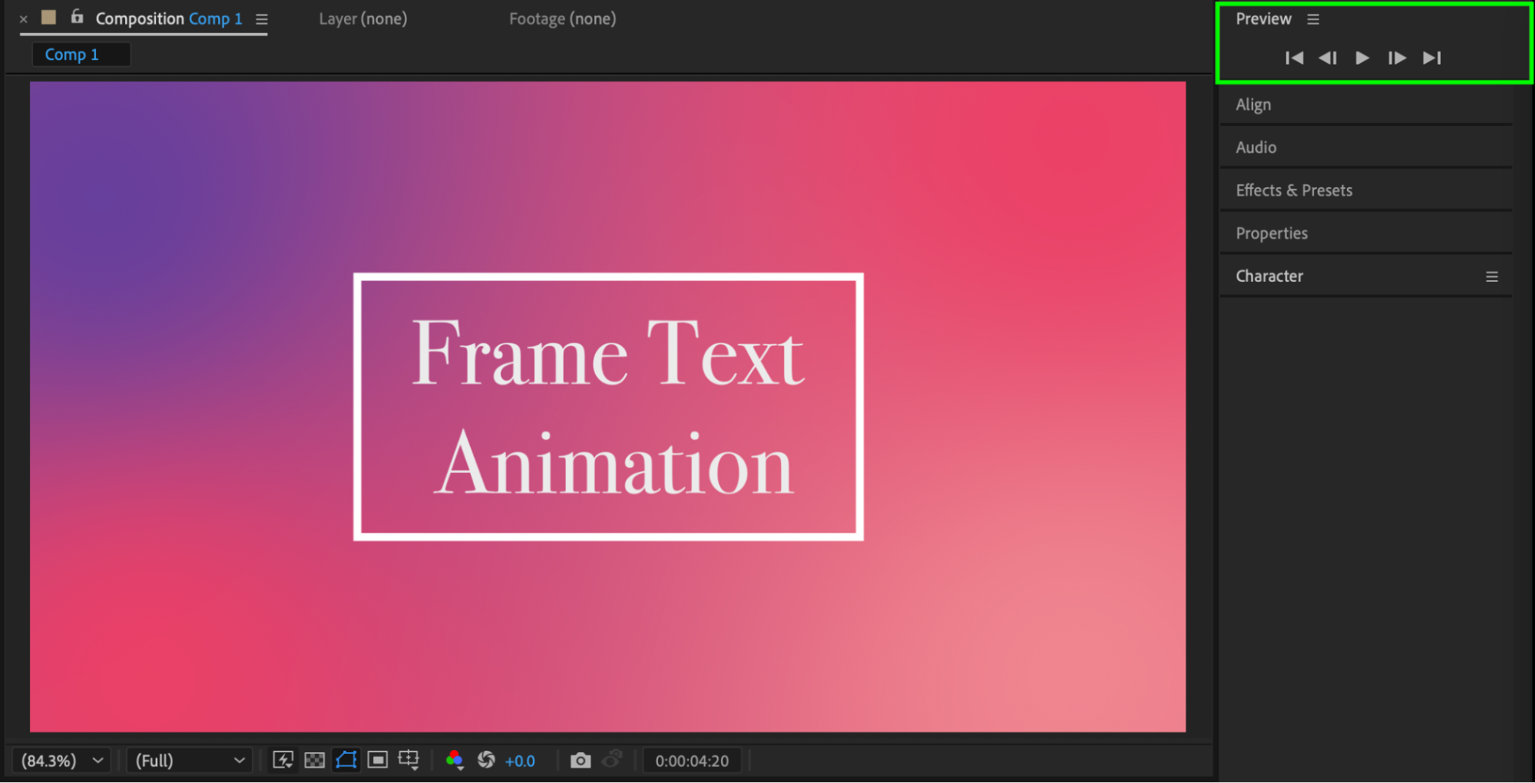Jump to last frame in Preview
This screenshot has width=1535, height=783.
point(1431,58)
